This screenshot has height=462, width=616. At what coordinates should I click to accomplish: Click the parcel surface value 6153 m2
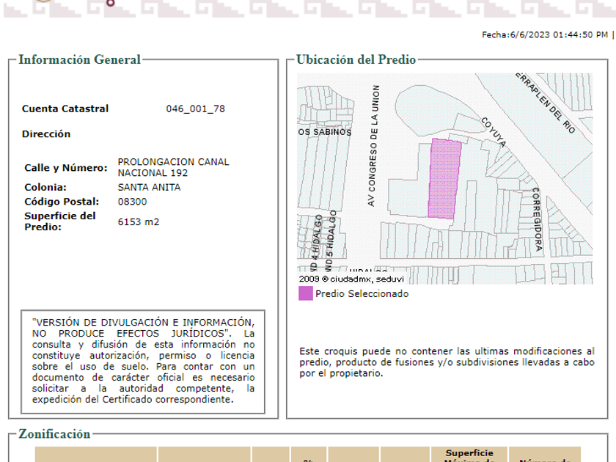138,221
